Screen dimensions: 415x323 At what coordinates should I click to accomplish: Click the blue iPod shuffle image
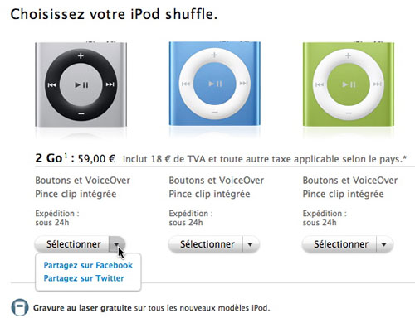[215, 84]
